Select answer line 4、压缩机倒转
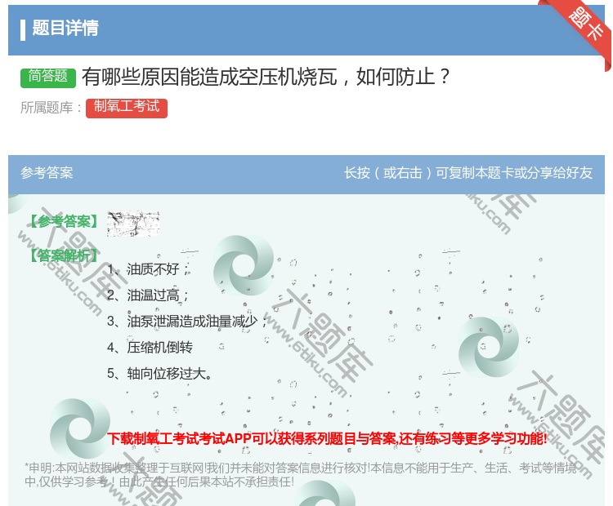Image resolution: width=613 pixels, height=506 pixels. [x=150, y=348]
